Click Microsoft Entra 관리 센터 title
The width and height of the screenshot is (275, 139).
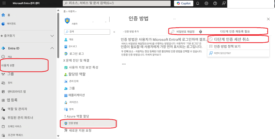pos(26,3)
